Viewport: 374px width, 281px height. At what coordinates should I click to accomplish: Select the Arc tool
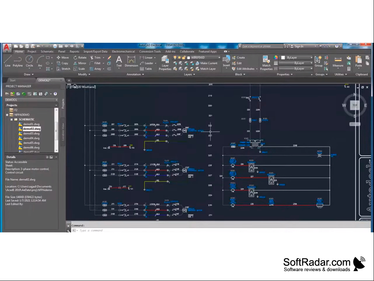(x=40, y=61)
